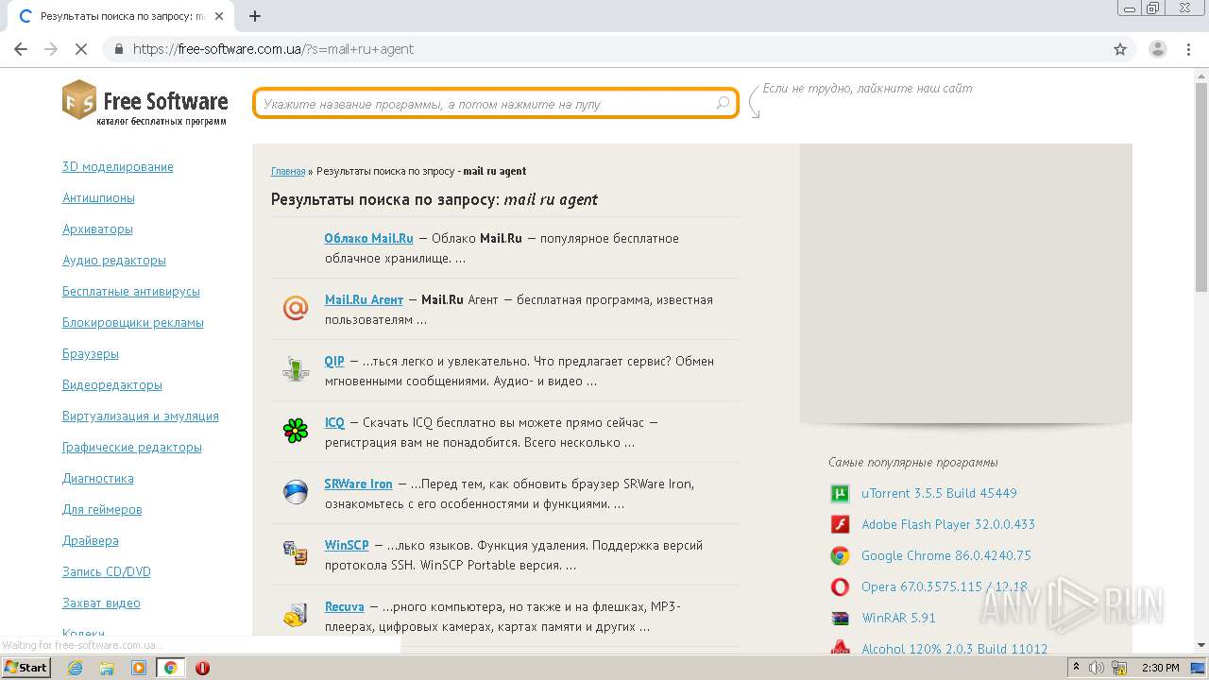Open the Архиваторы category
Screen dimensions: 1209x680
point(97,229)
